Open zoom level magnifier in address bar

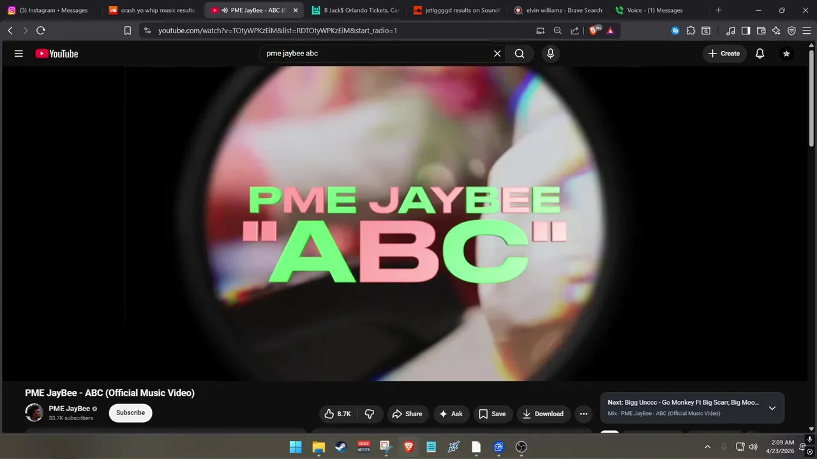[x=558, y=31]
